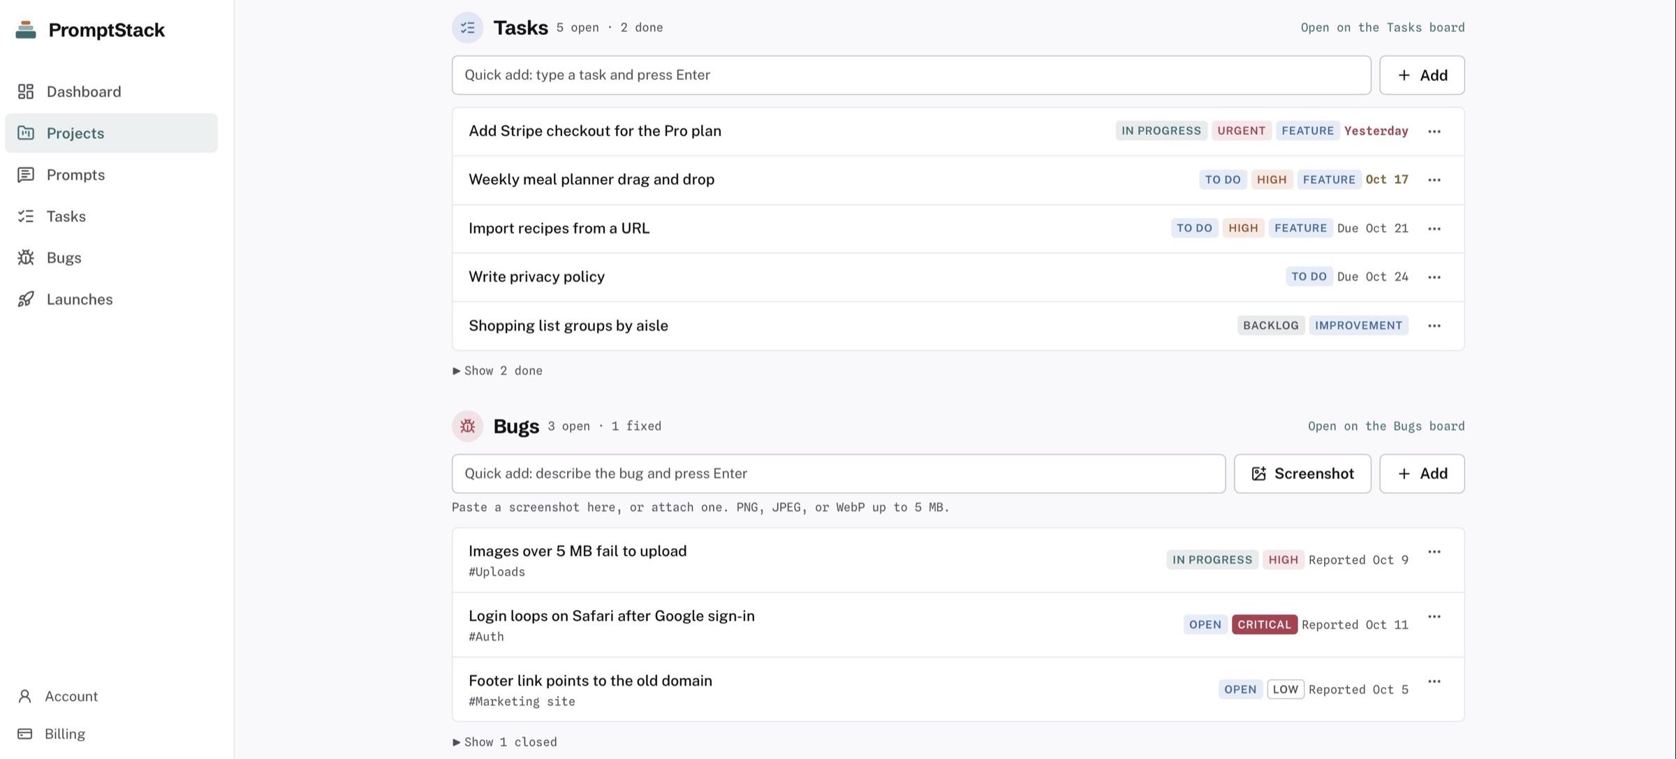Go to Prompts in the sidebar
Viewport: 1676px width, 759px height.
[111, 175]
